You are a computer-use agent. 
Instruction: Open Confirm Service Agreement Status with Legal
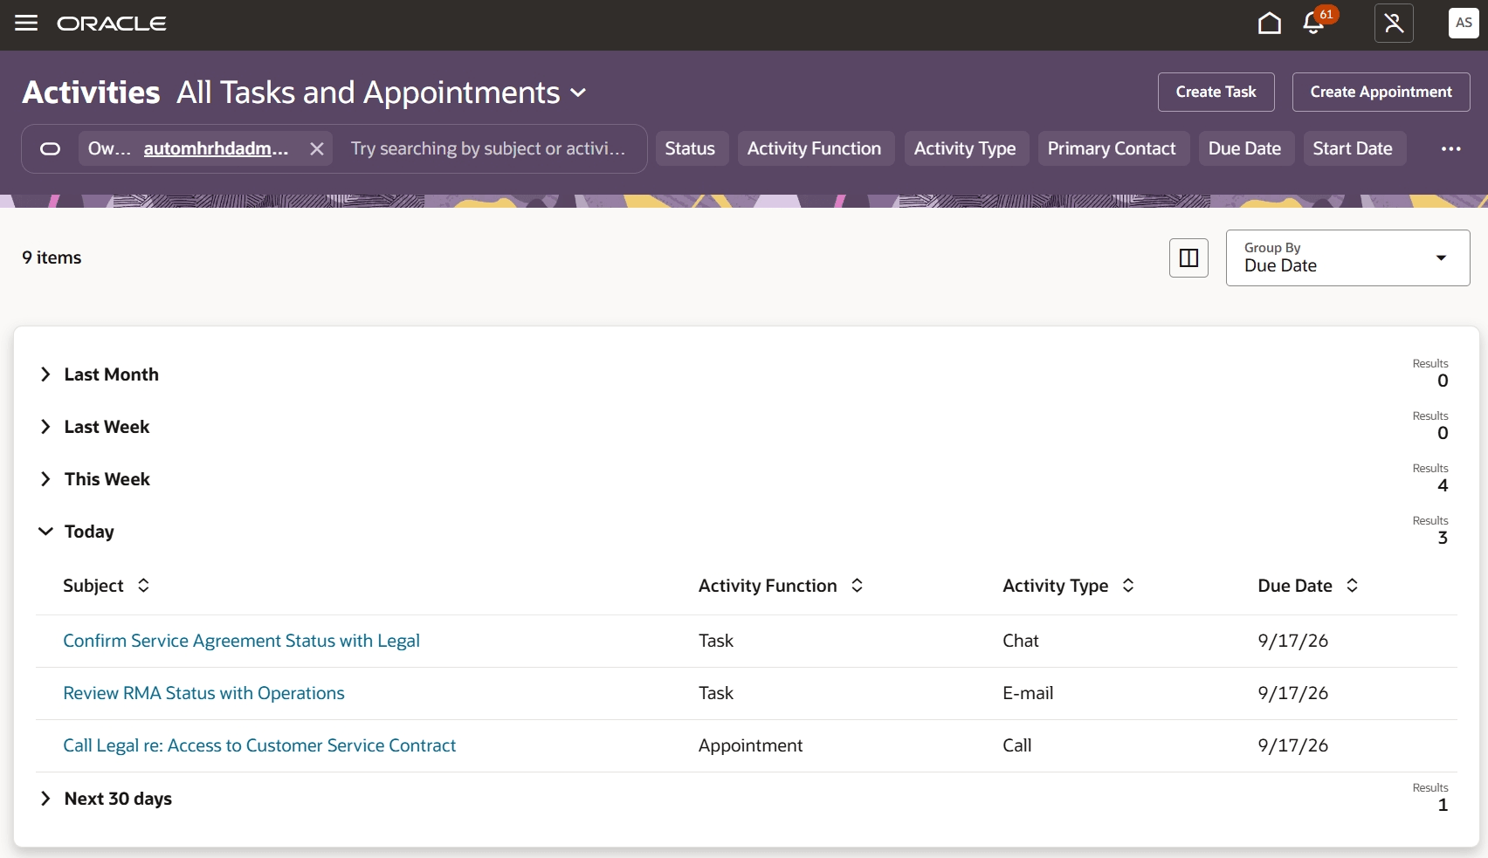coord(241,642)
